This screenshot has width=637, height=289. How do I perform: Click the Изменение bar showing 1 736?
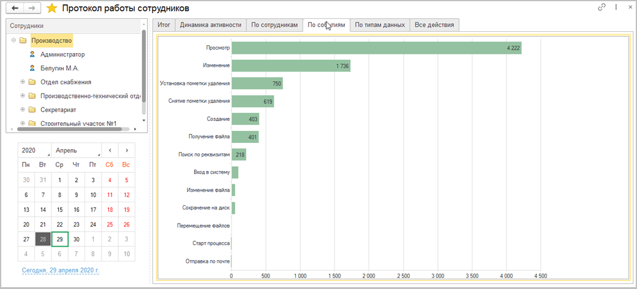[x=291, y=65]
